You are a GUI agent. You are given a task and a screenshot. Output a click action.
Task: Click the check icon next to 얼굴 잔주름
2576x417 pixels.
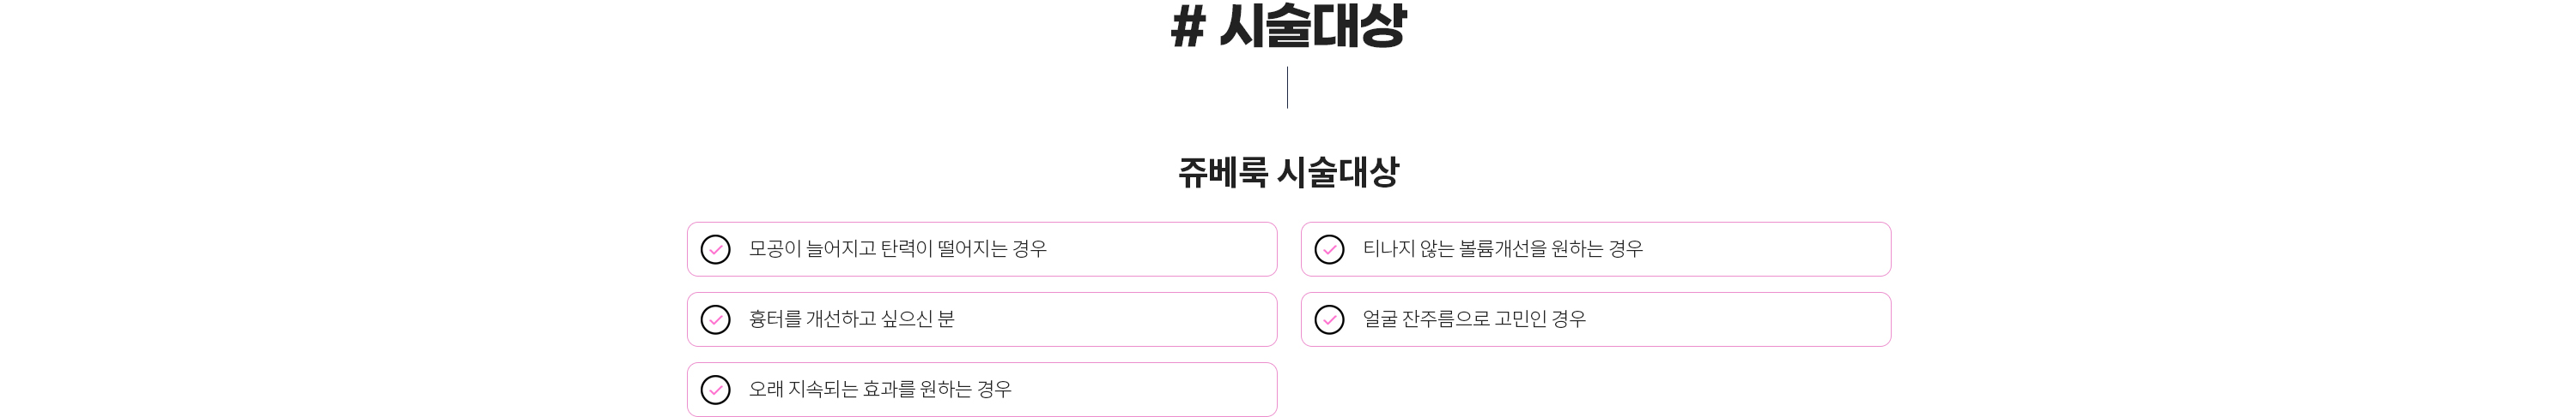(1329, 319)
